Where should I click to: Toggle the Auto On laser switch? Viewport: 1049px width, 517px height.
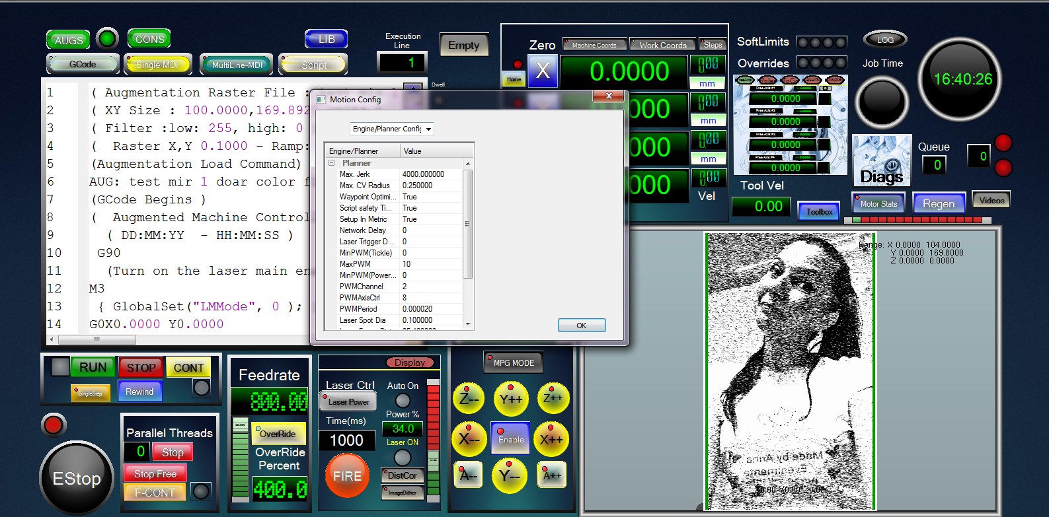point(403,400)
